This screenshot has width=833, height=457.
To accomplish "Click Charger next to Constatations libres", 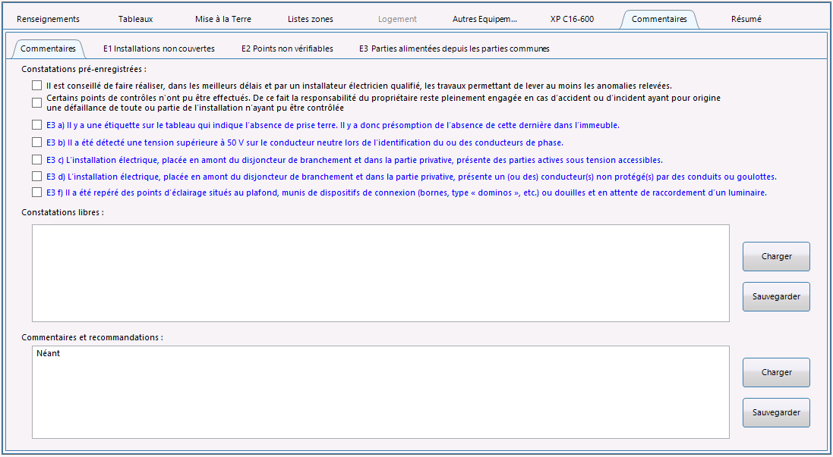I will coord(776,257).
